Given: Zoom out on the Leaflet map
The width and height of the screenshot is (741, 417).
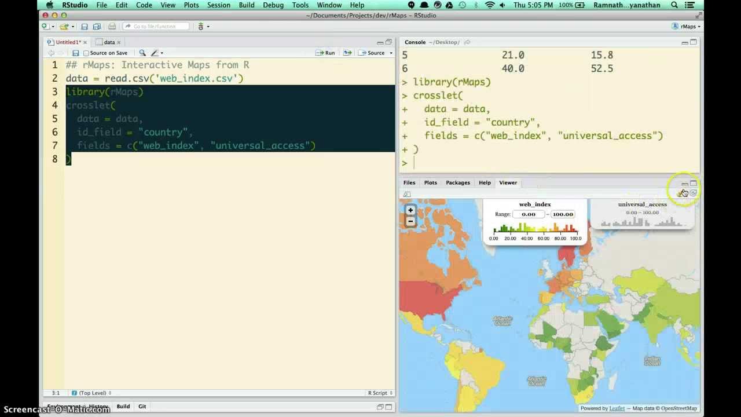Looking at the screenshot, I should coord(410,221).
